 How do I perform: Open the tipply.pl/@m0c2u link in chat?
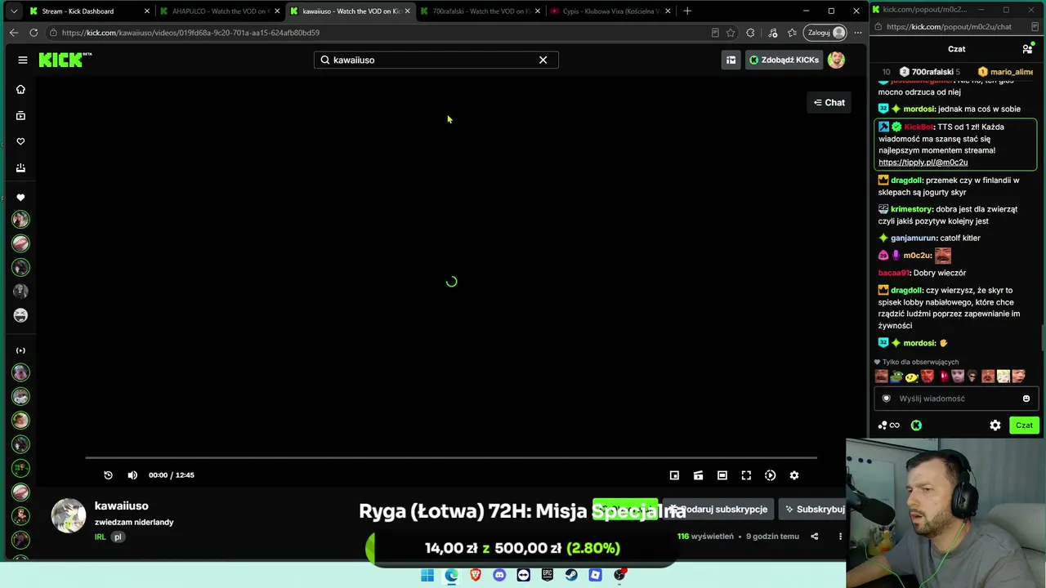click(x=923, y=163)
